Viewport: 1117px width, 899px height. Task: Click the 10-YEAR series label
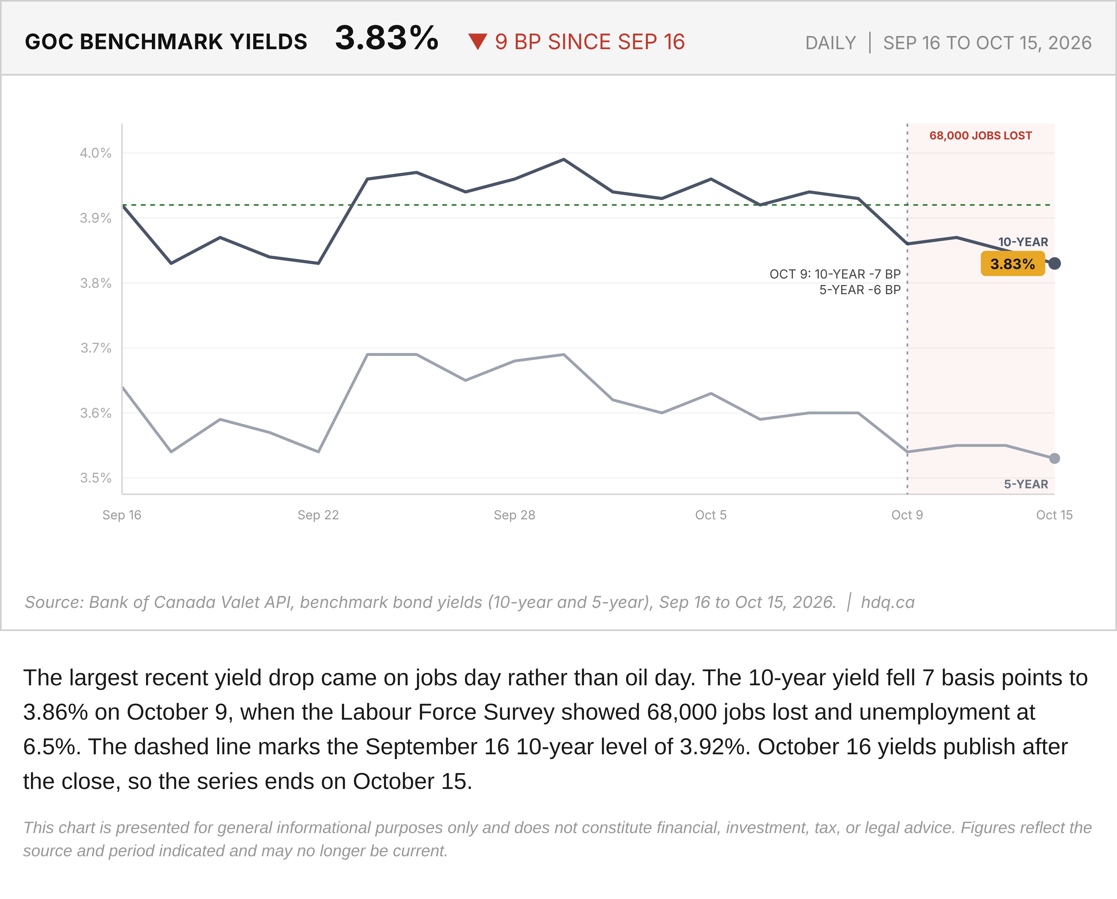tap(1023, 242)
